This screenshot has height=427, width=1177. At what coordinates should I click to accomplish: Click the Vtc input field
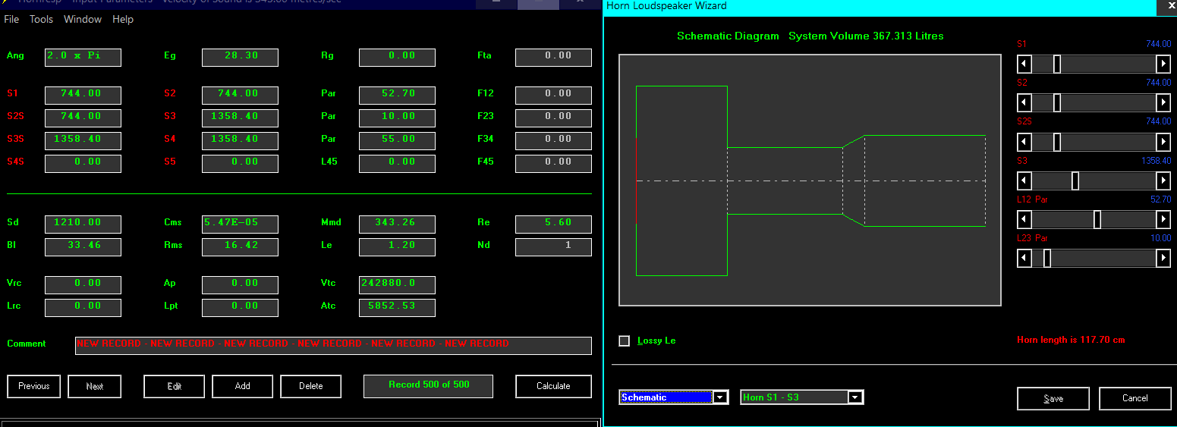pyautogui.click(x=397, y=284)
